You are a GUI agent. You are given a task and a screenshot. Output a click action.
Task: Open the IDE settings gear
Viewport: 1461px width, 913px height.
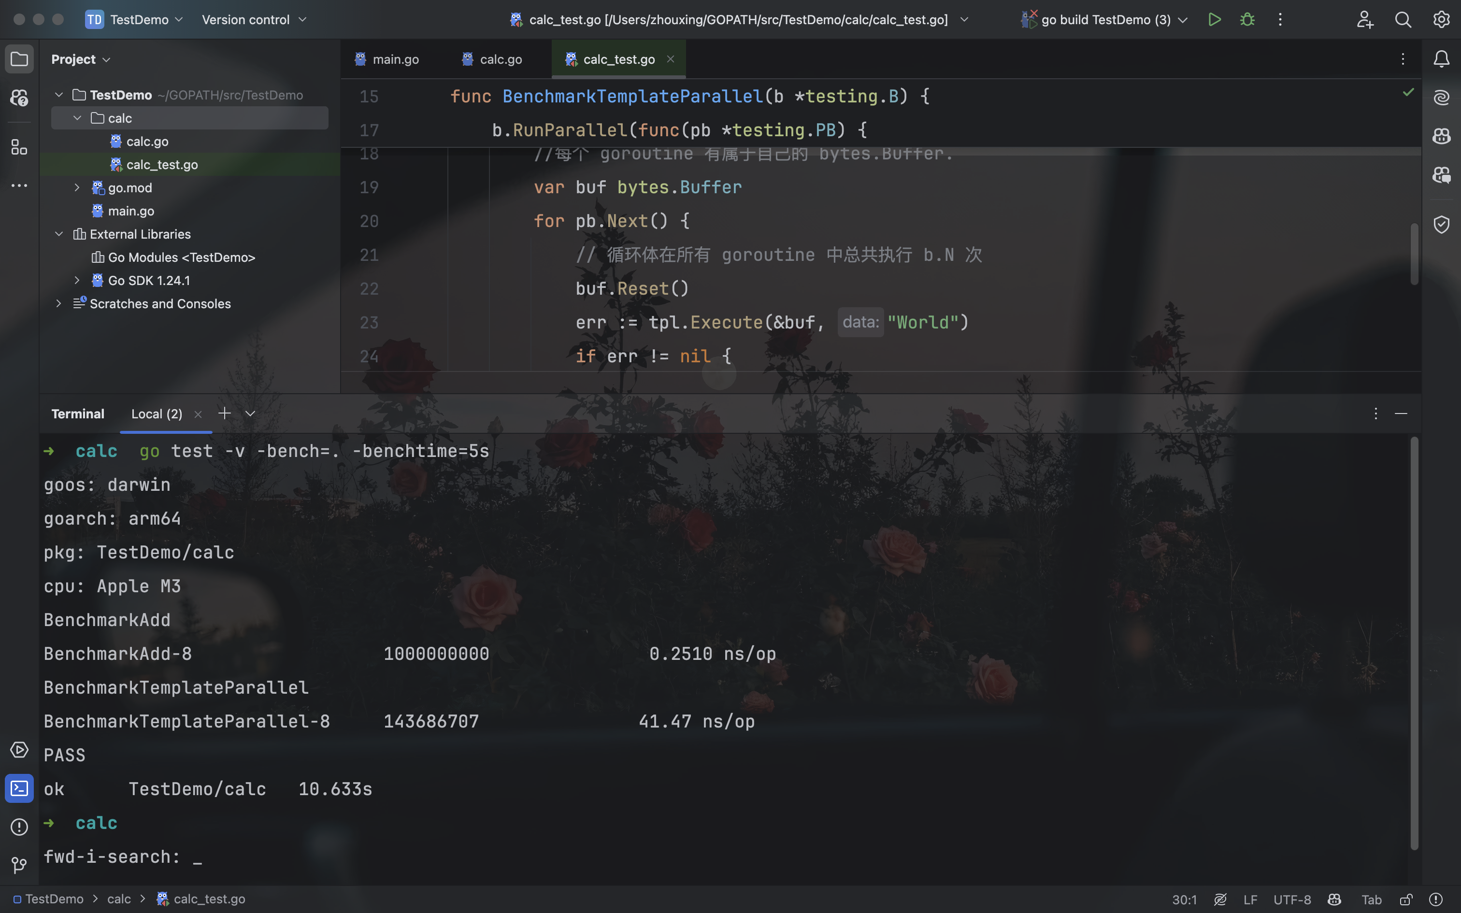(1441, 19)
